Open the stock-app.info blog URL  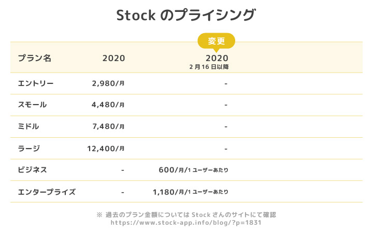[x=187, y=223]
